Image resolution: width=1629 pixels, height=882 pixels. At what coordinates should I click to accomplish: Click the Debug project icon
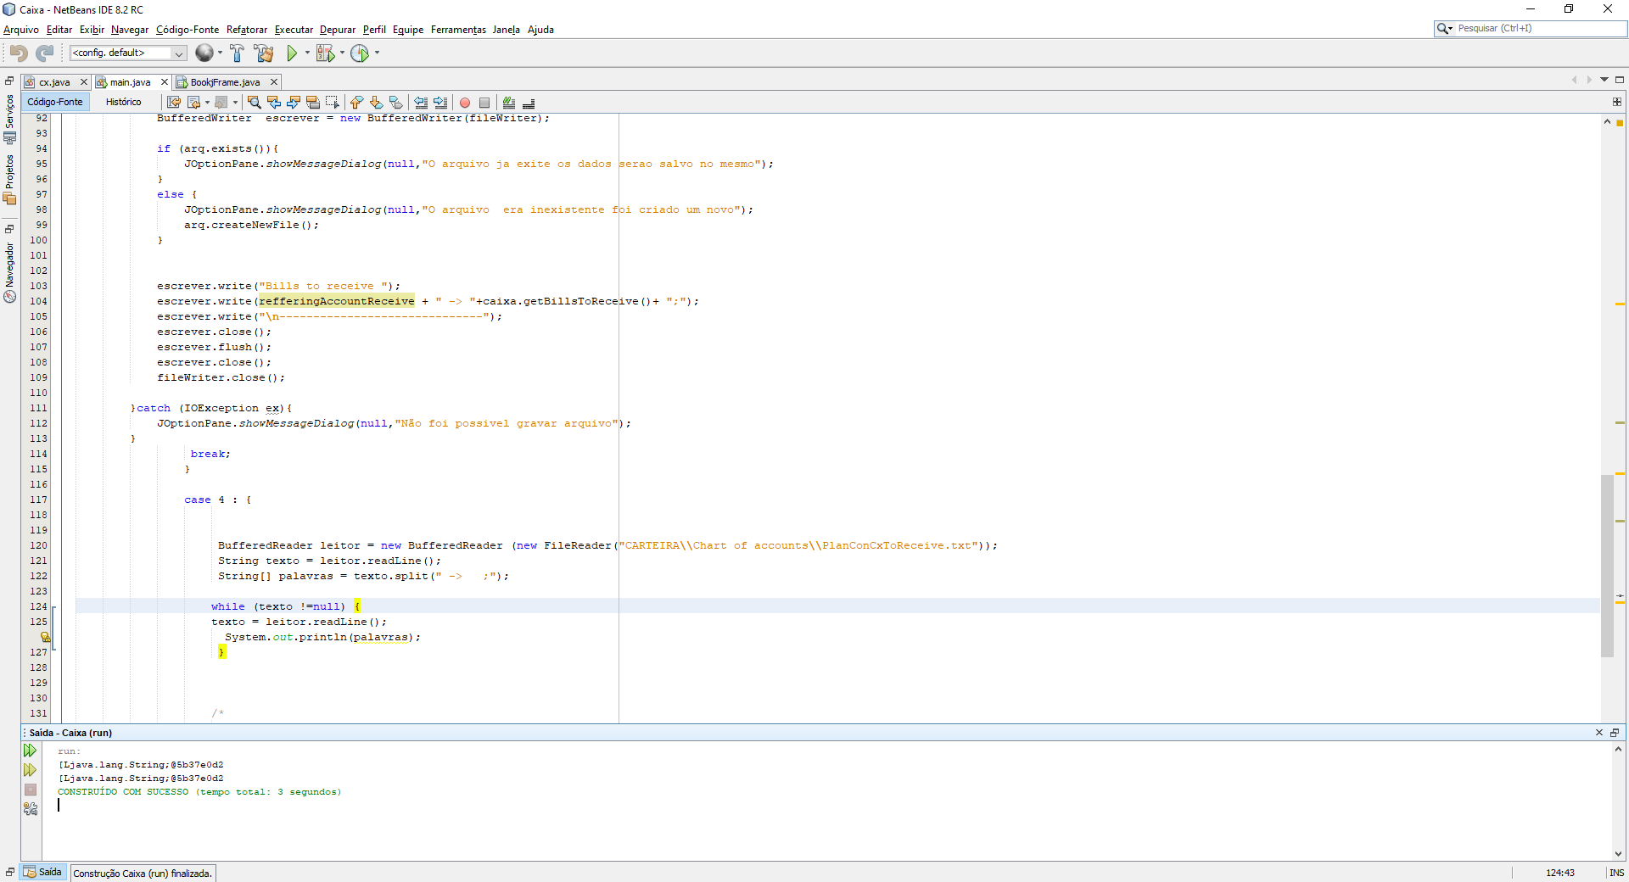(326, 53)
